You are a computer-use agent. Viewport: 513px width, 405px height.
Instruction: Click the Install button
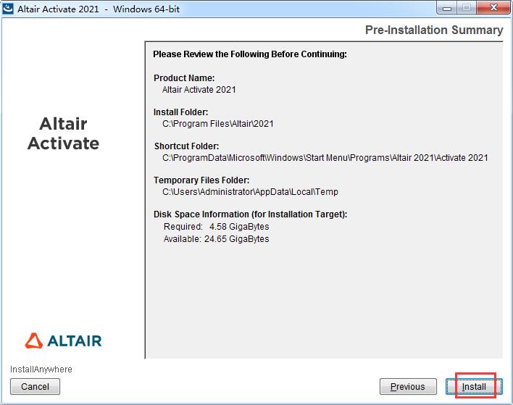click(x=475, y=387)
